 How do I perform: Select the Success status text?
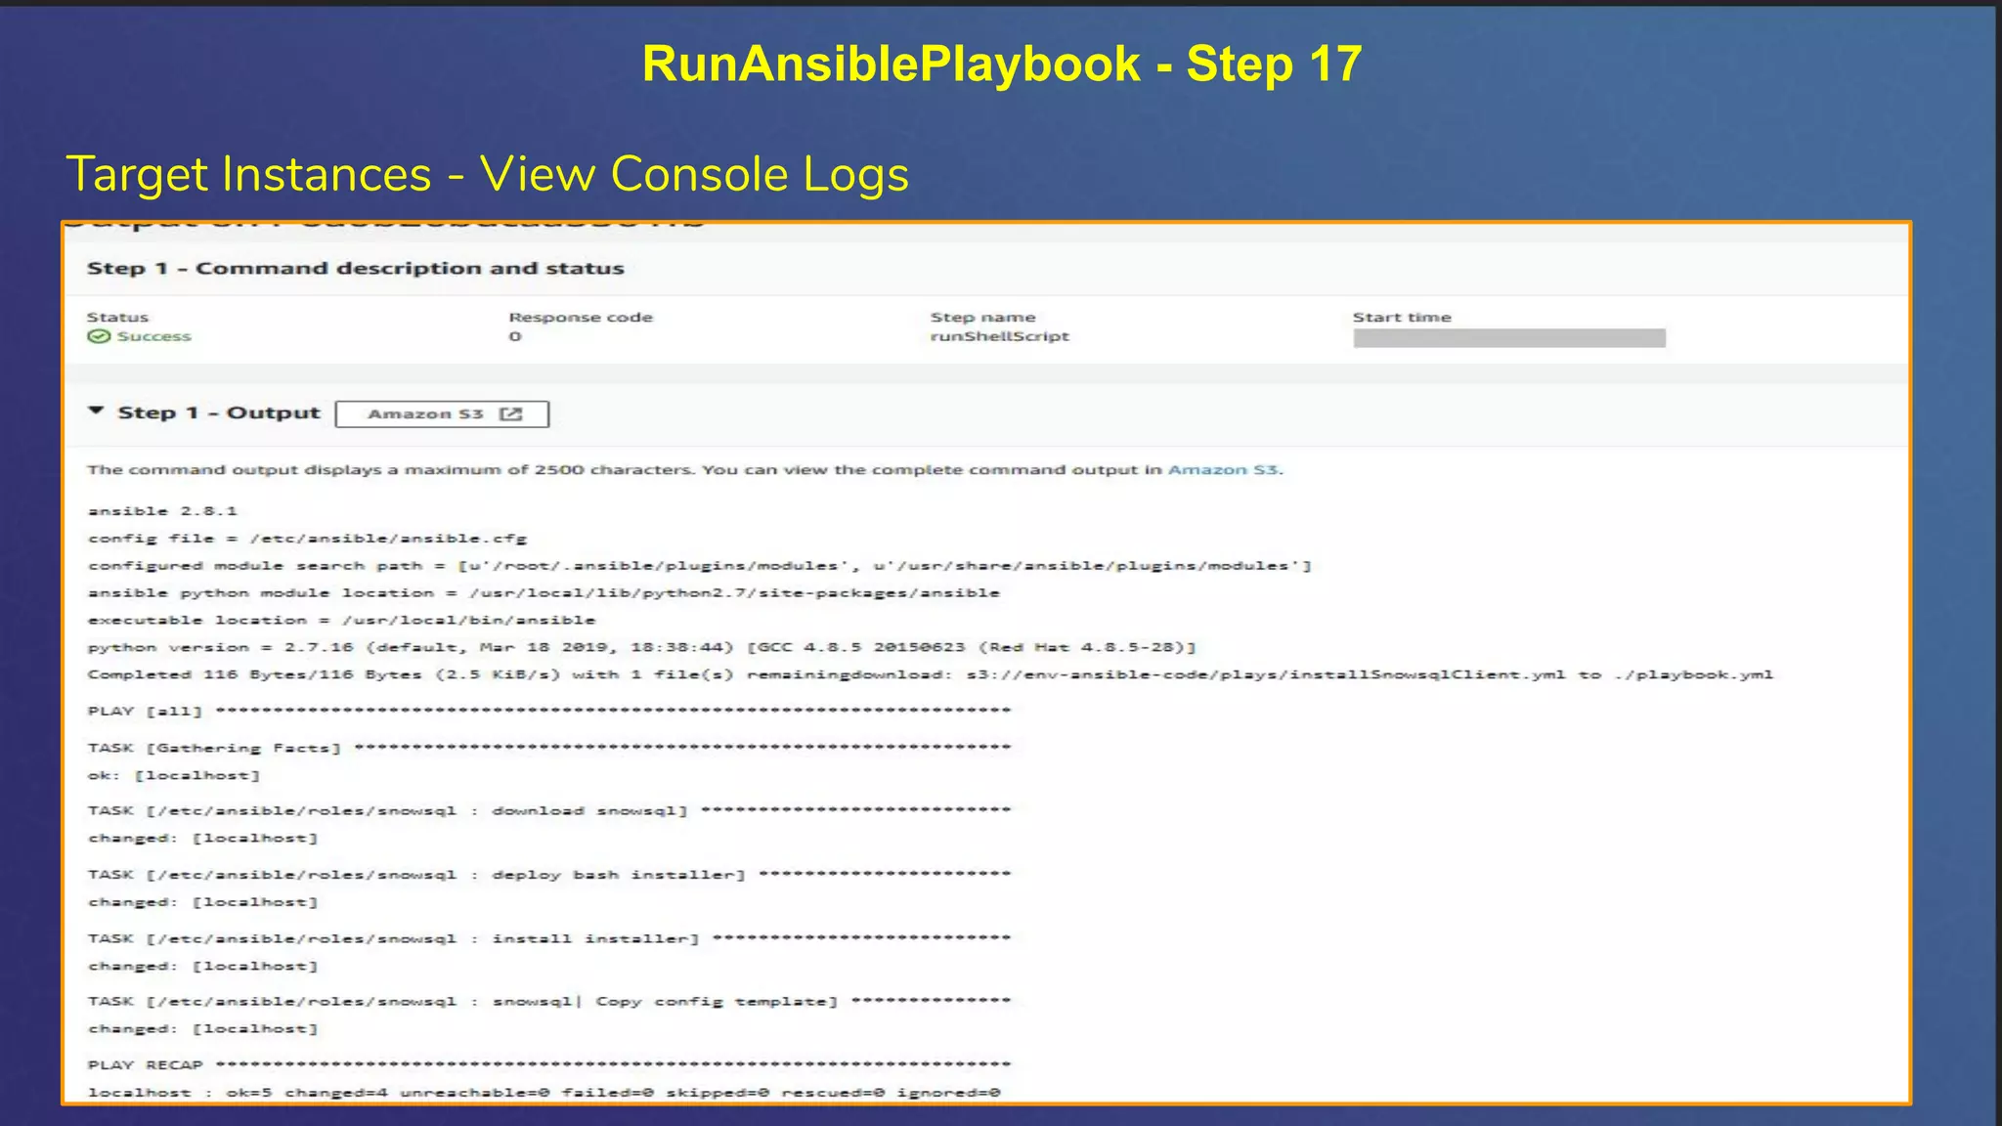[x=154, y=336]
